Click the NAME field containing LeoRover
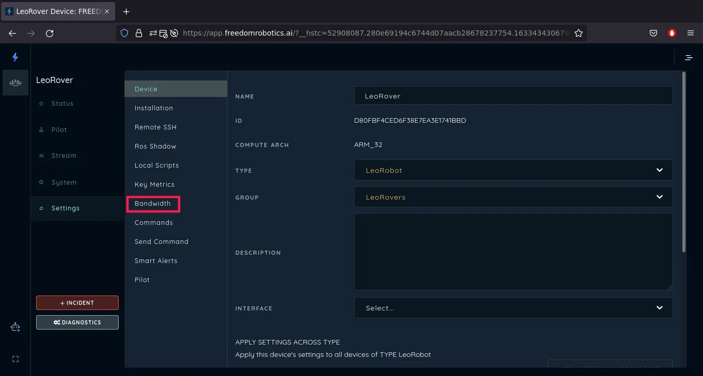Image resolution: width=703 pixels, height=376 pixels. coord(513,96)
